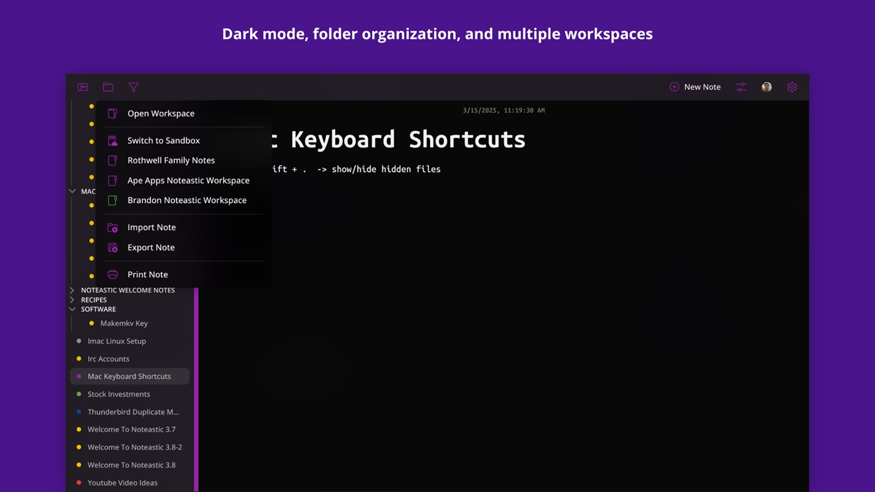The image size is (875, 492).
Task: Open settings with the gear icon
Action: coord(792,87)
